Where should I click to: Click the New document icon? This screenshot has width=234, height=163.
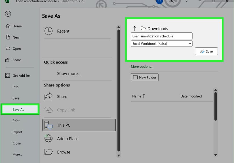(x=8, y=37)
